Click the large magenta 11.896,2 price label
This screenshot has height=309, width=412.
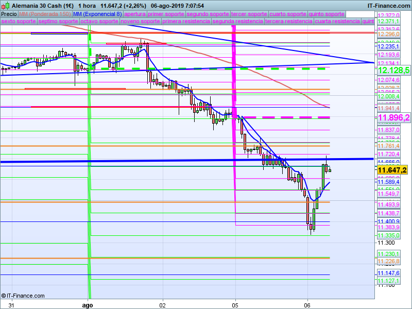pyautogui.click(x=393, y=118)
